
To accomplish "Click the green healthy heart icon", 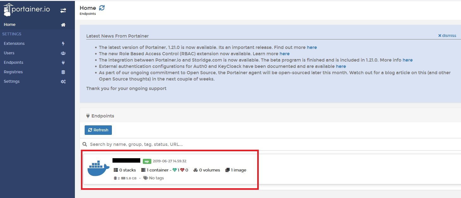I will pos(175,170).
